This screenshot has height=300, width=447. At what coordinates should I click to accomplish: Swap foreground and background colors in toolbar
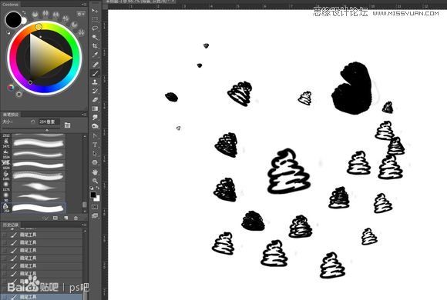98,188
